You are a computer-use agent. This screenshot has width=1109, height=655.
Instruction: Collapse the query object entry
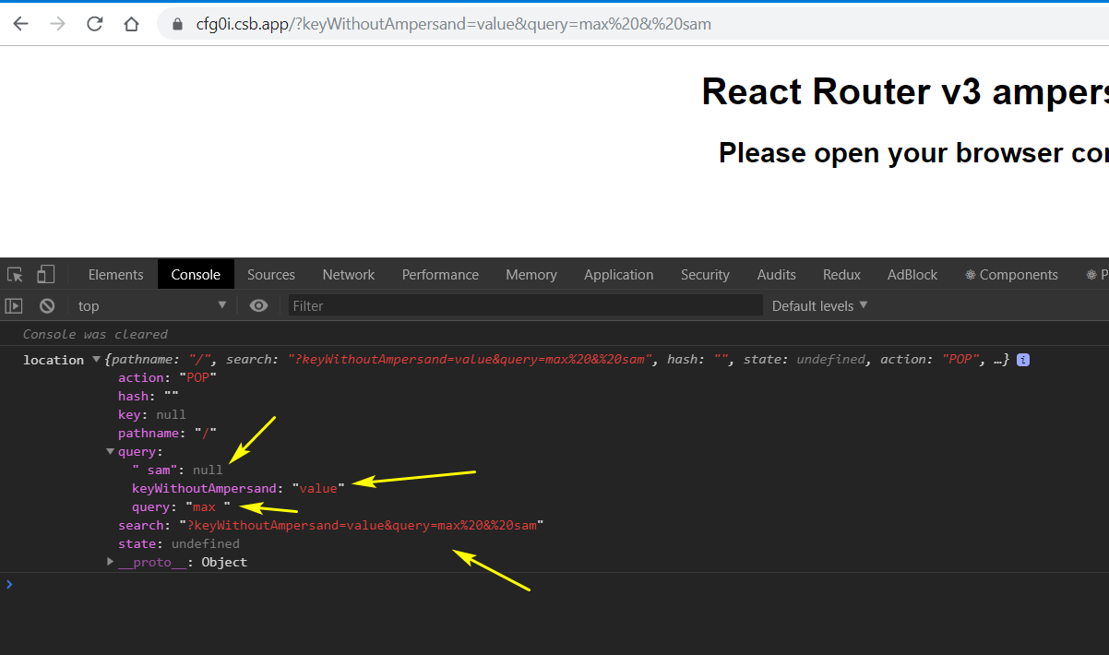[x=110, y=451]
